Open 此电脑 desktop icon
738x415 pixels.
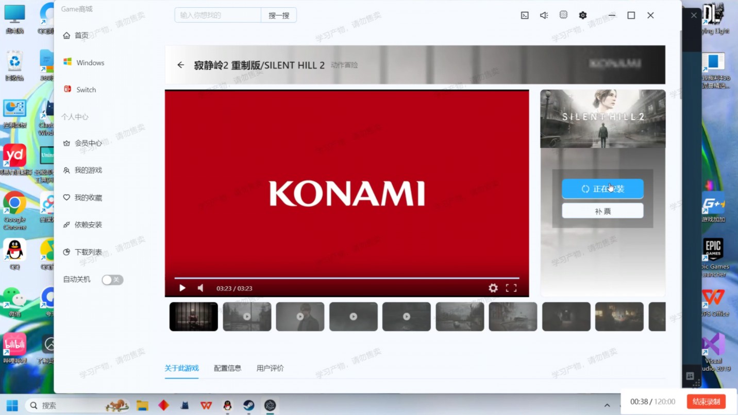[14, 20]
